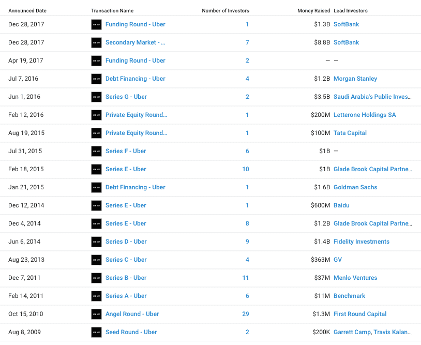Open the Secondary Market transaction link
The height and width of the screenshot is (345, 421).
coord(136,42)
